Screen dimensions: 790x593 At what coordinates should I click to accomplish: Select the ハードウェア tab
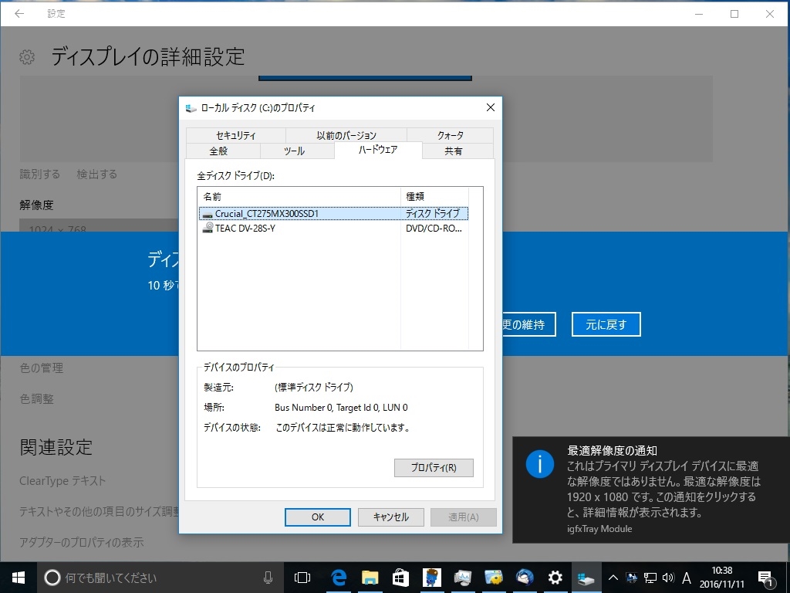point(378,150)
